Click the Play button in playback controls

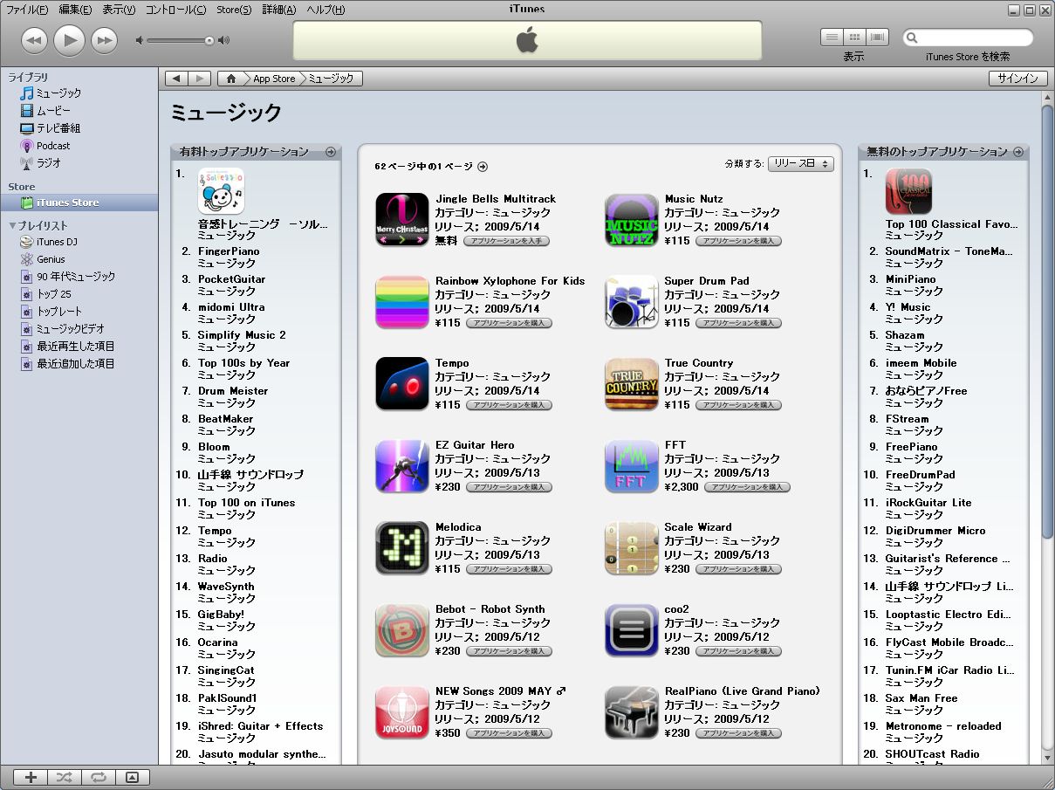(69, 40)
